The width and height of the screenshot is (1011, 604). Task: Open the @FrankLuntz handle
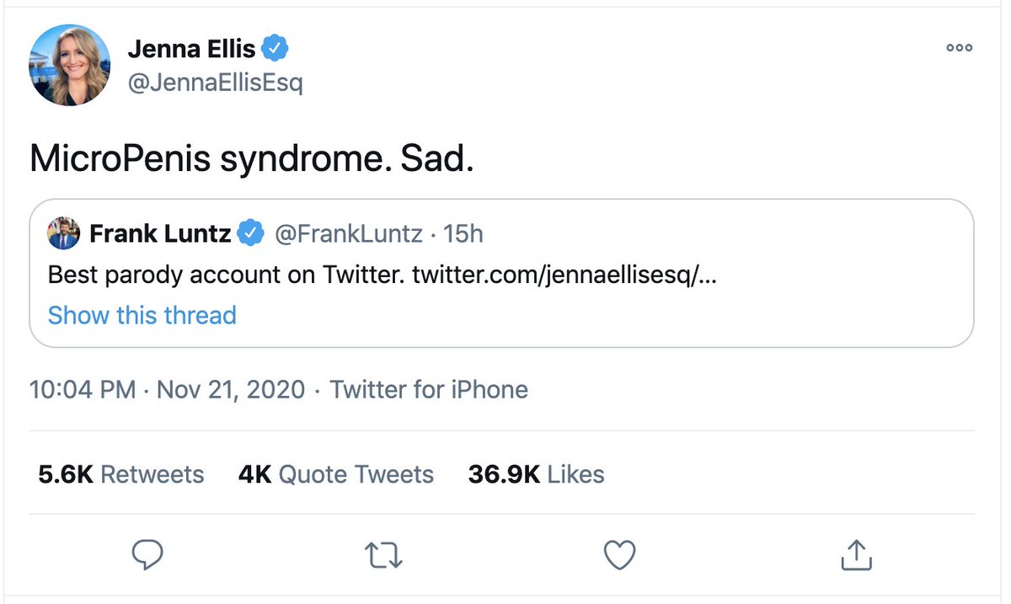tap(349, 233)
